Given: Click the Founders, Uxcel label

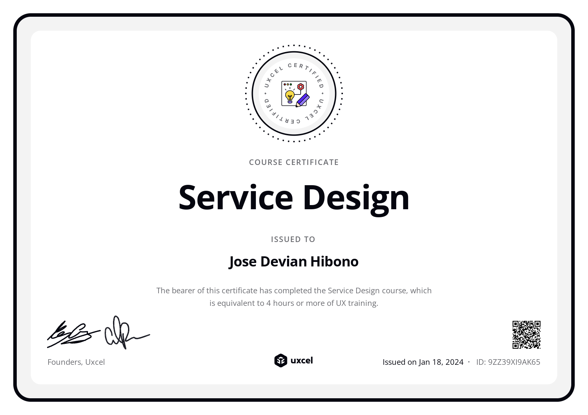Looking at the screenshot, I should 76,362.
